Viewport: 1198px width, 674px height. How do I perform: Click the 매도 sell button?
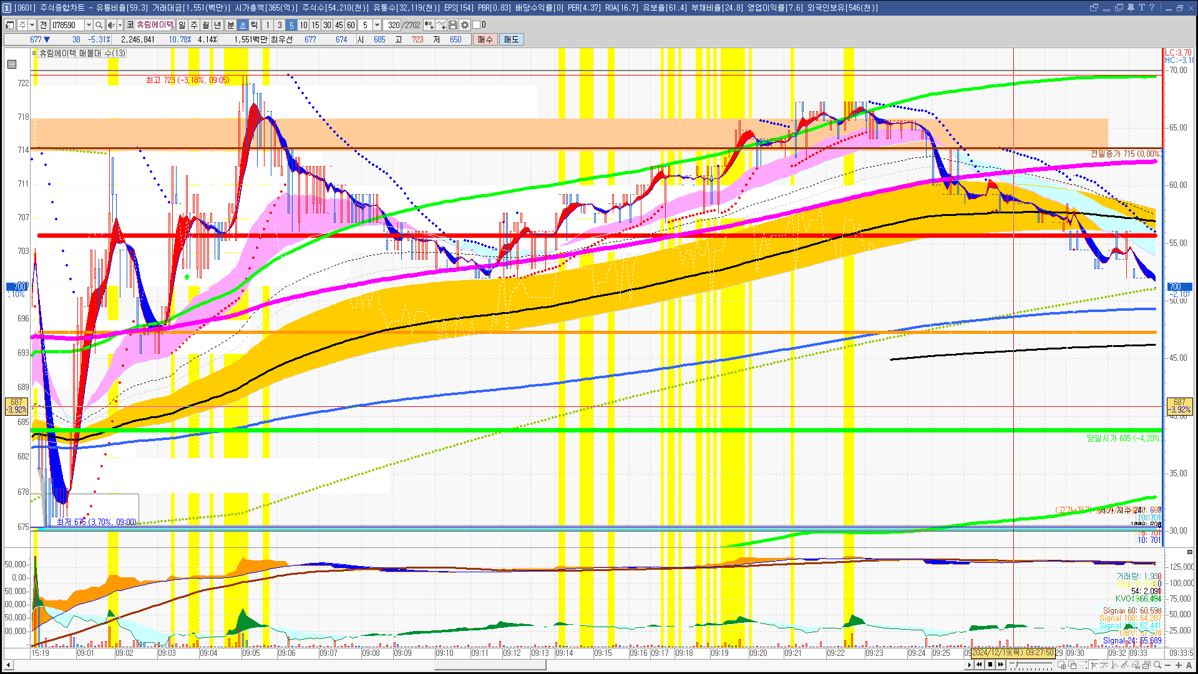click(512, 39)
